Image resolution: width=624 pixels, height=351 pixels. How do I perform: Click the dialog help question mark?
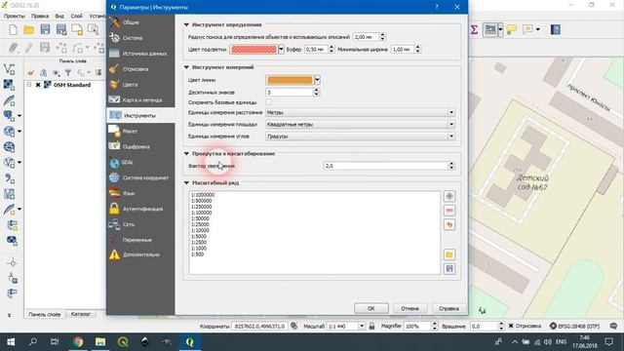pos(437,7)
